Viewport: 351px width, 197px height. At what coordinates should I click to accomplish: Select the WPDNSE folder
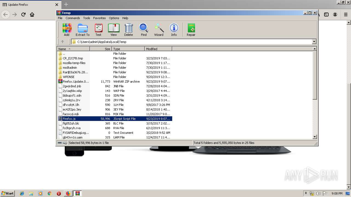pos(115,77)
